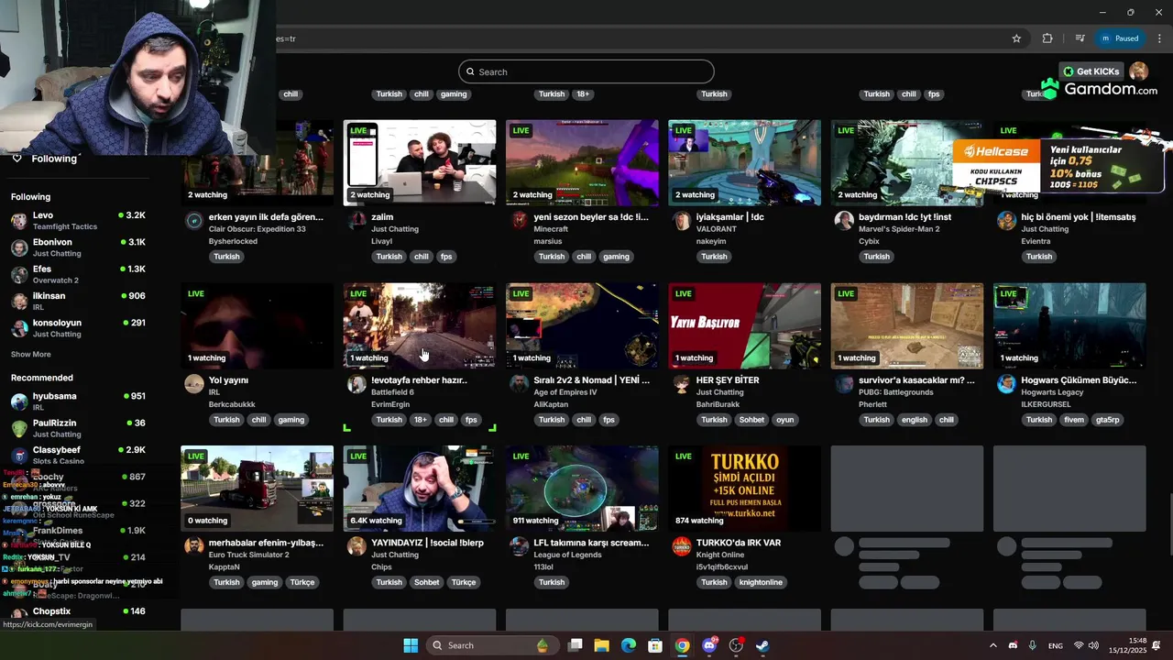Click ILKERGURSEL's channel avatar icon

(1006, 384)
